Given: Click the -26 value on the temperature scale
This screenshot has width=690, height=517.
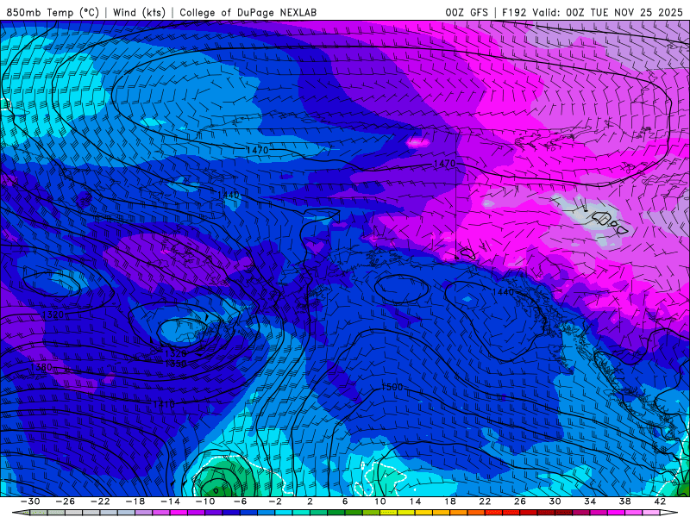Looking at the screenshot, I should (66, 501).
